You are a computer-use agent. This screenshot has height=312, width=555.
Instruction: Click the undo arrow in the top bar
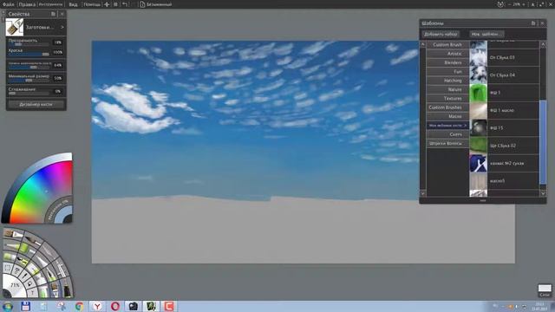pyautogui.click(x=125, y=4)
